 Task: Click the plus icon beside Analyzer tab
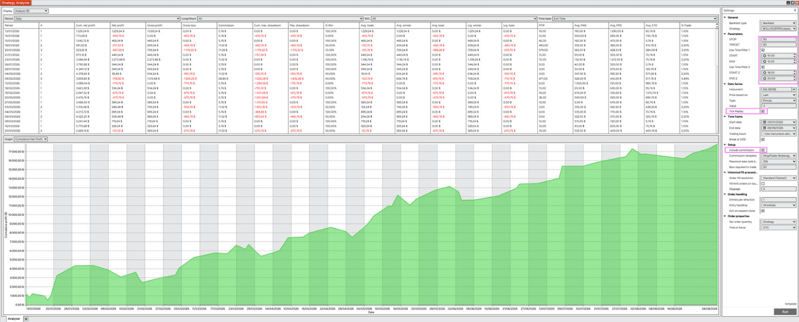pos(26,319)
